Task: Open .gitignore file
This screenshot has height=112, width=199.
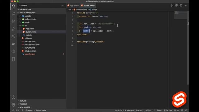Action: (x=41, y=38)
